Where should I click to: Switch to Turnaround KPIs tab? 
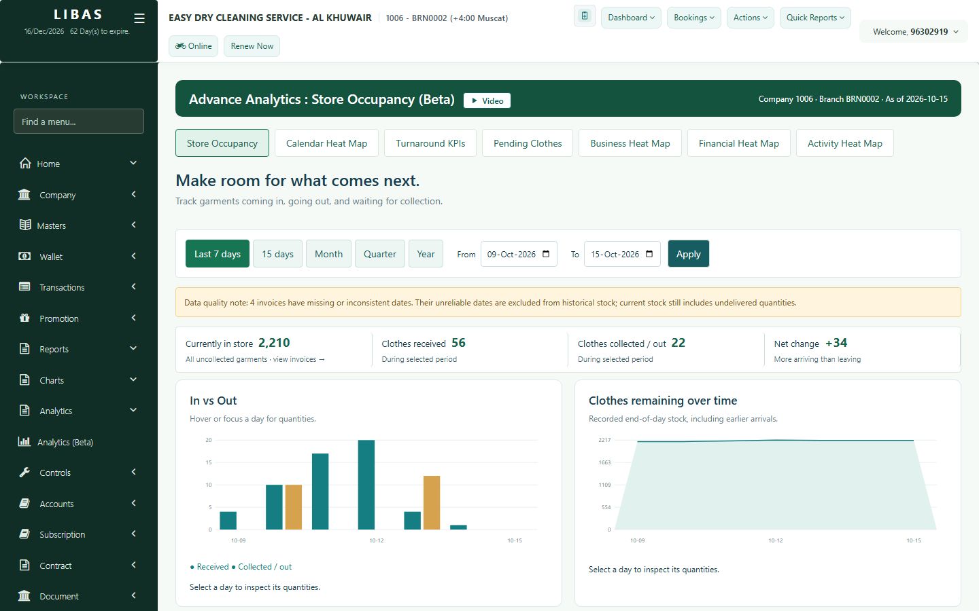tap(430, 143)
